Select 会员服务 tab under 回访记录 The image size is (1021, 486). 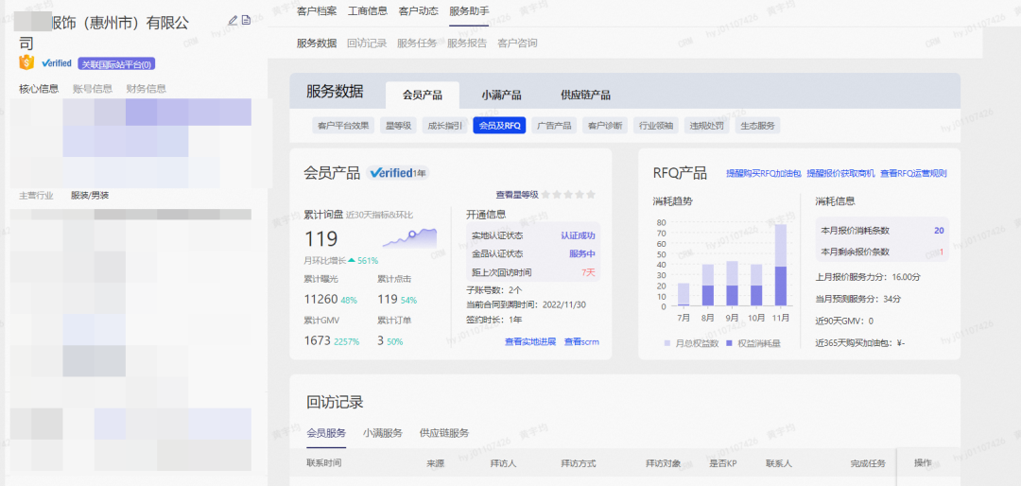[x=326, y=433]
